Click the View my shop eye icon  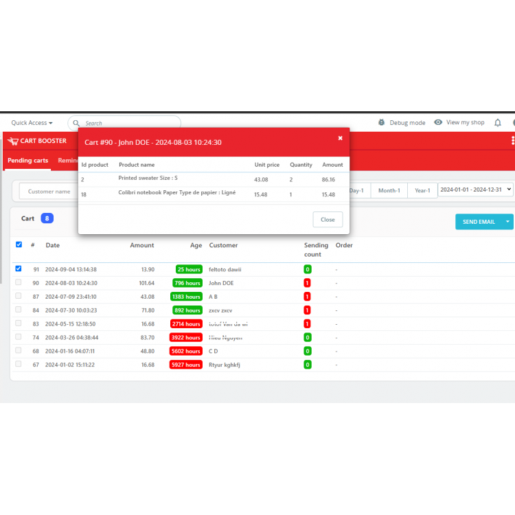coord(438,123)
